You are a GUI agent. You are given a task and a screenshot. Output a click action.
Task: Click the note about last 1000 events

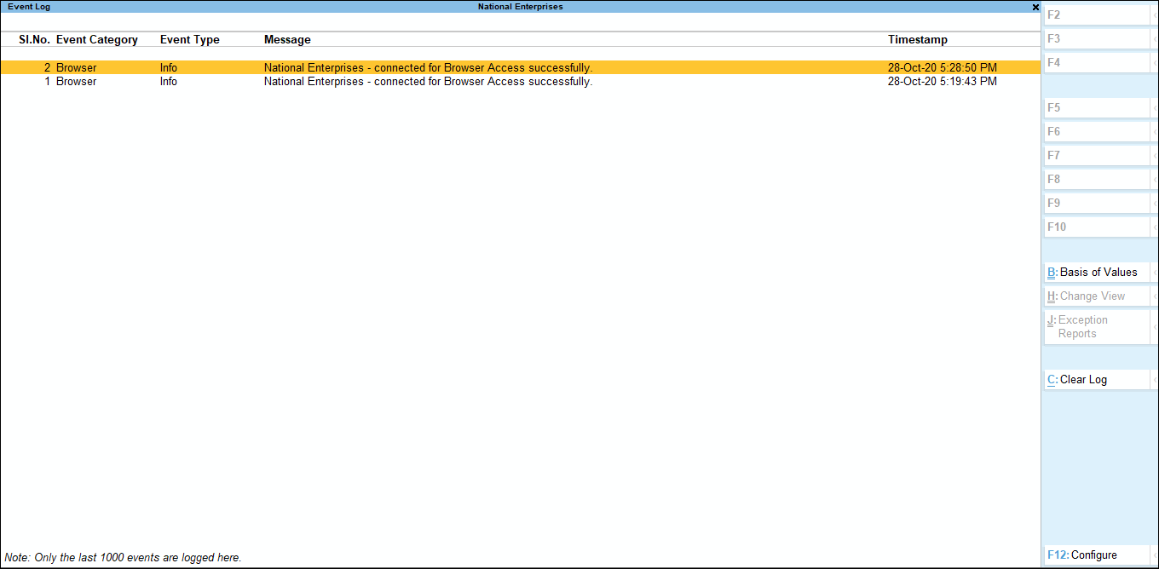click(x=123, y=558)
